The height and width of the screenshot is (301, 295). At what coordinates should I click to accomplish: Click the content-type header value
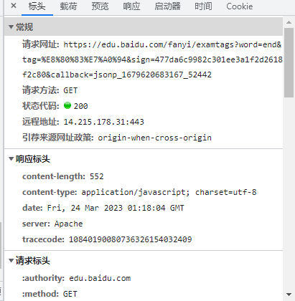click(x=169, y=192)
